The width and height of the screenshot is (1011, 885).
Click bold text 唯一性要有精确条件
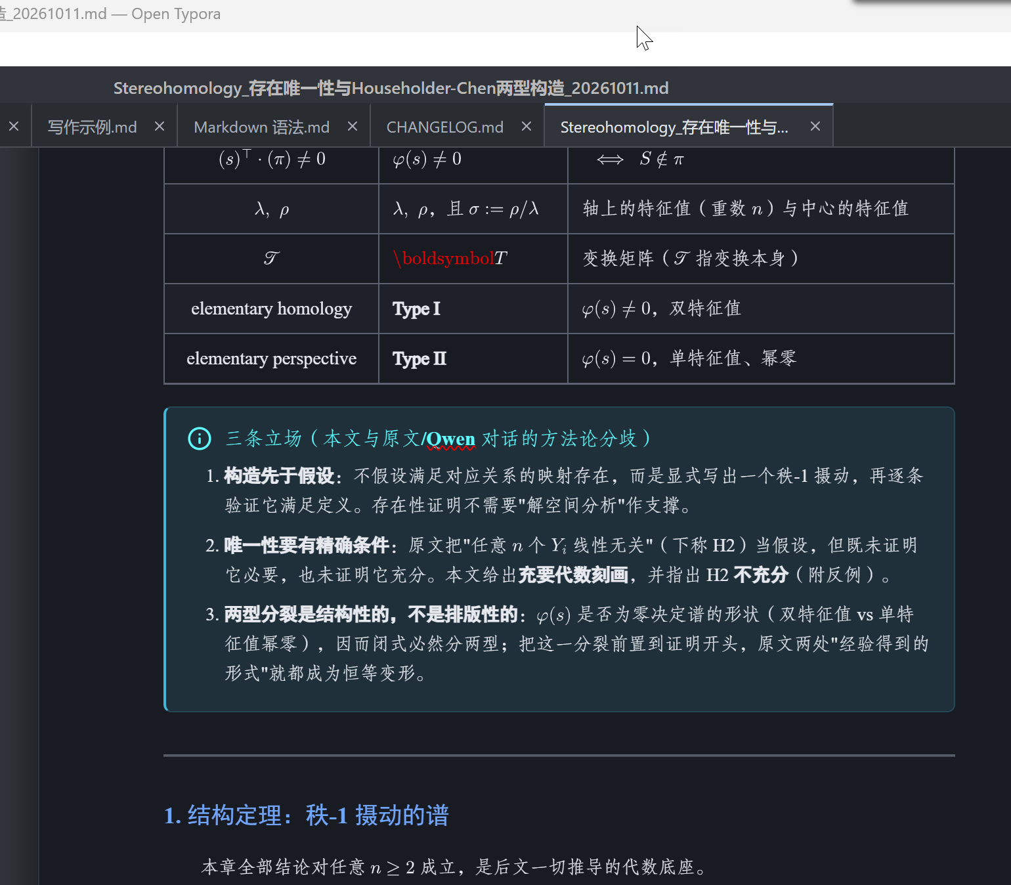click(307, 546)
